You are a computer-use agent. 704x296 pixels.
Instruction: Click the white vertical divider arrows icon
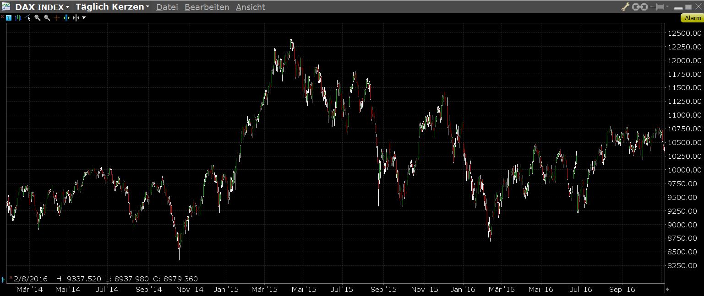(x=76, y=18)
